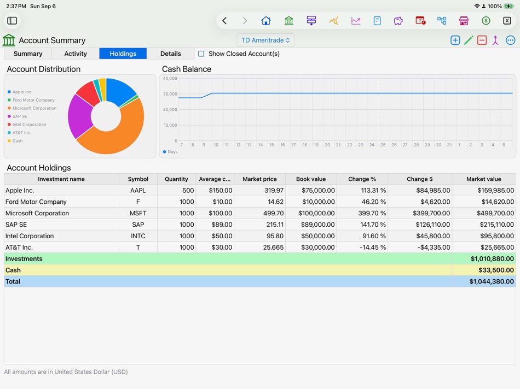Switch to the Details tab

point(171,54)
